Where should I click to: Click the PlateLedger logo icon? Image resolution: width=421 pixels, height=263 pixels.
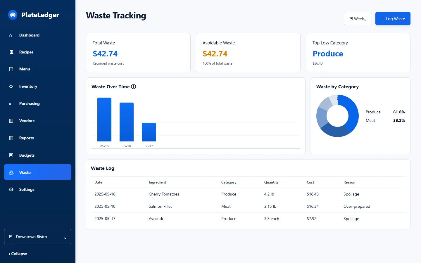pyautogui.click(x=13, y=15)
